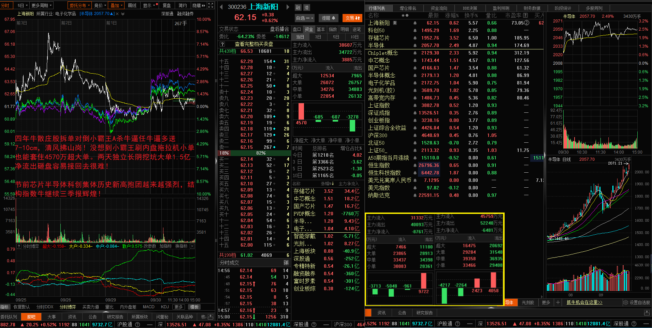Toggle the 画线 drawing tool
This screenshot has height=328, width=652.
tap(132, 5)
